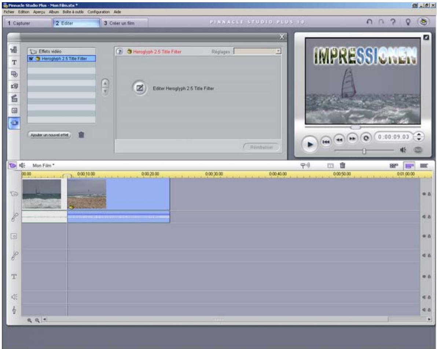The width and height of the screenshot is (437, 349).
Task: Move effect up in the list
Action: click(105, 83)
